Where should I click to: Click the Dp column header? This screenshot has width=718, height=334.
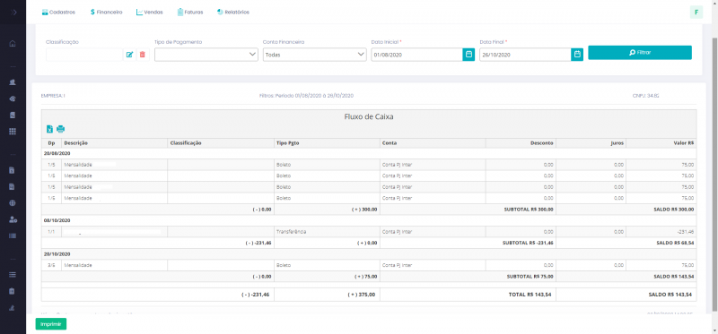click(51, 143)
